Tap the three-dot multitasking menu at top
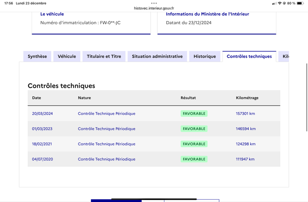 (154, 3)
